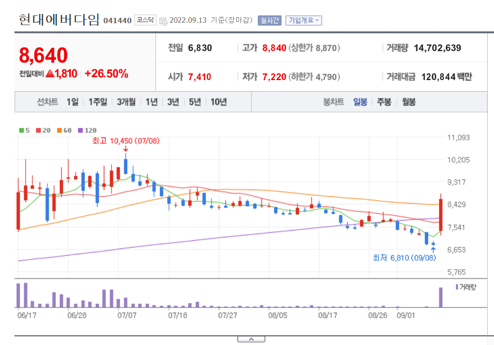Click the 선차트 section label
Image resolution: width=494 pixels, height=345 pixels.
(48, 102)
